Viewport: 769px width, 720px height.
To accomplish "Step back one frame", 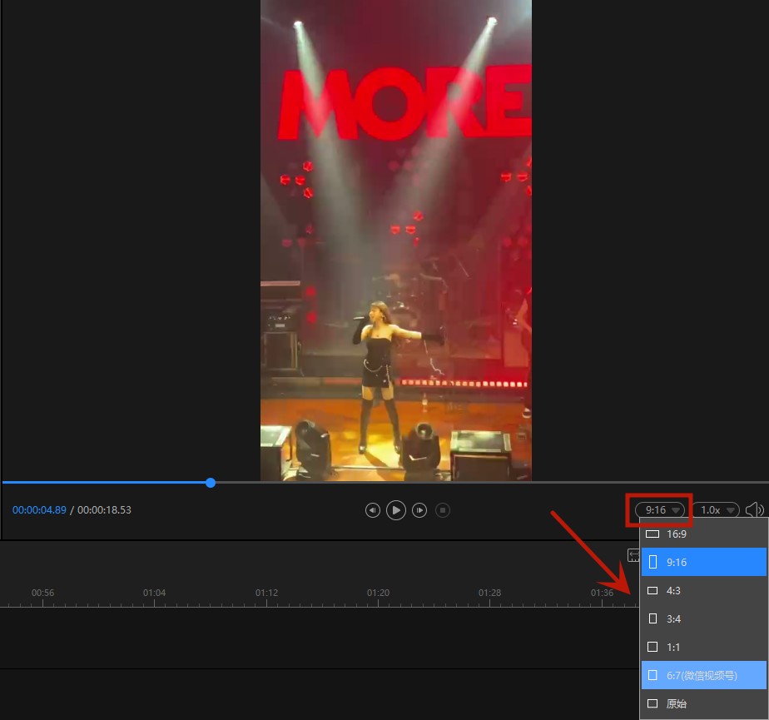I will click(372, 510).
